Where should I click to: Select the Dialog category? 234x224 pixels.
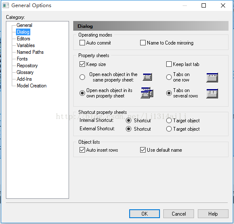[23, 32]
